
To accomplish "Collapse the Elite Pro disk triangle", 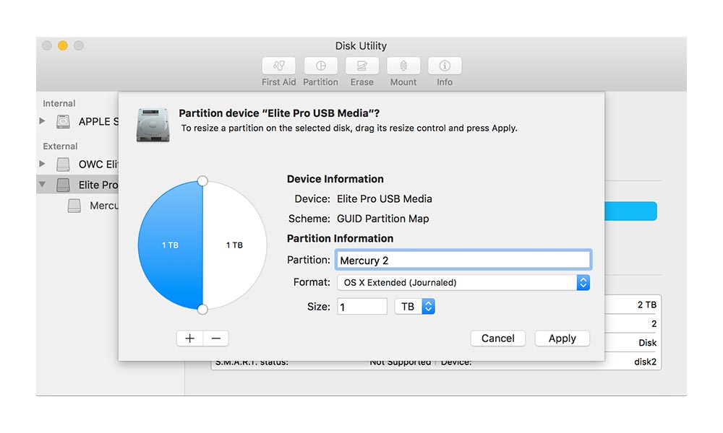I will click(43, 185).
